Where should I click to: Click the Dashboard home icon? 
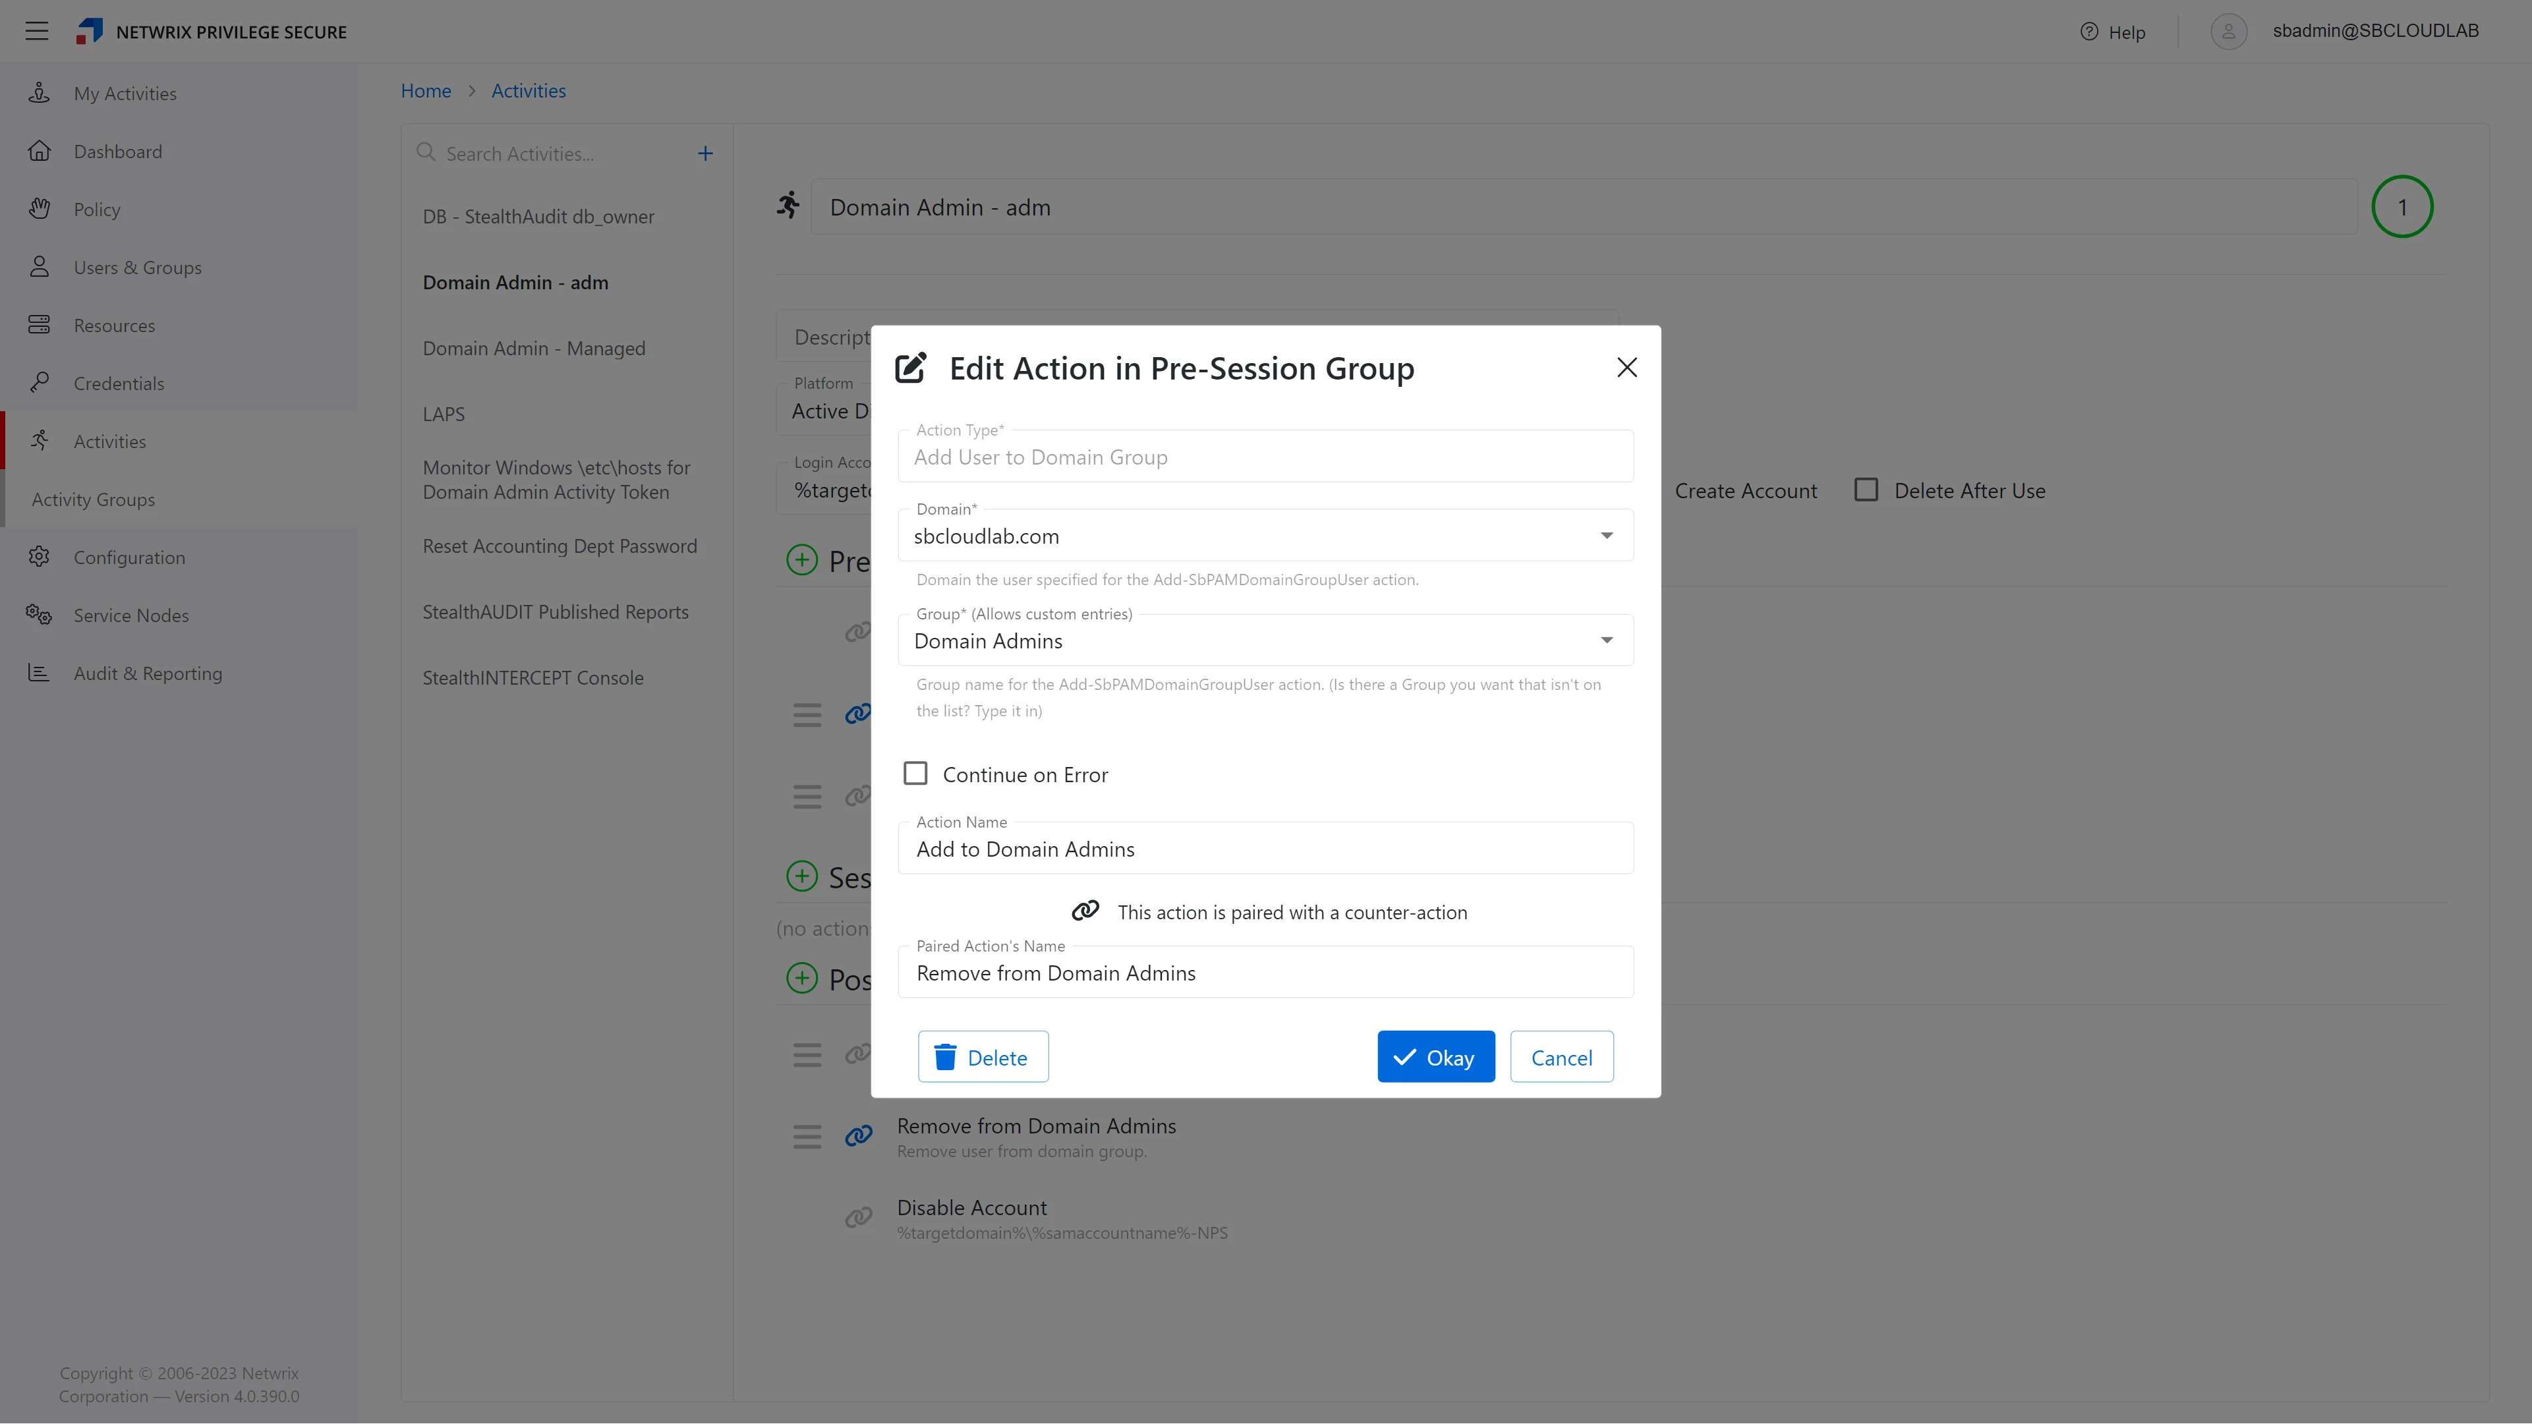tap(40, 152)
